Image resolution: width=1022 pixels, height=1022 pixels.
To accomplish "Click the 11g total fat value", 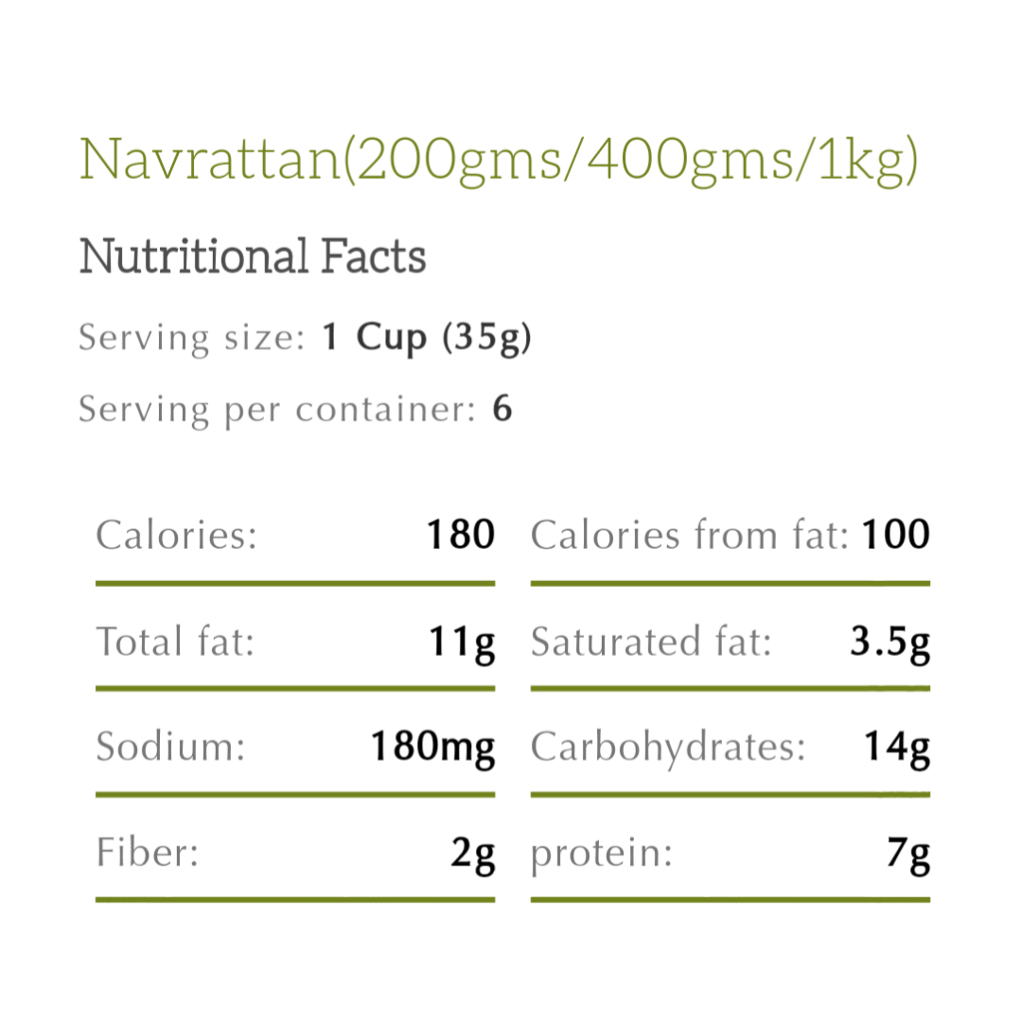I will click(x=461, y=642).
